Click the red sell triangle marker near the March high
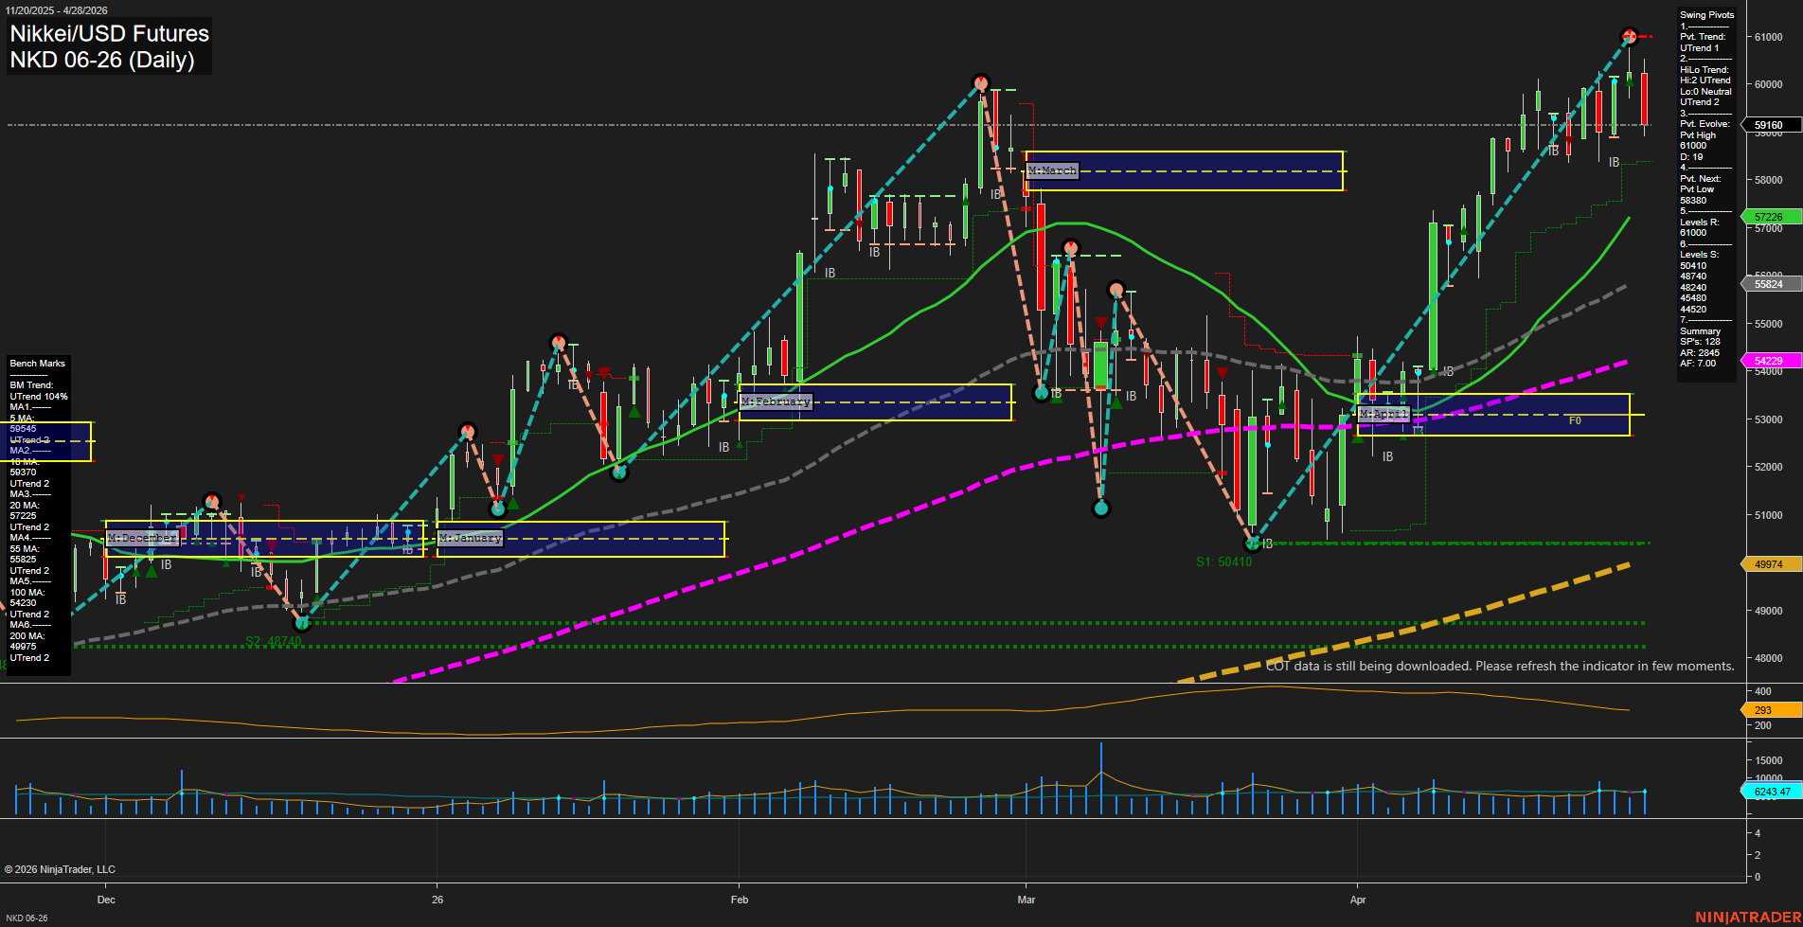Viewport: 1803px width, 927px height. [x=1100, y=322]
